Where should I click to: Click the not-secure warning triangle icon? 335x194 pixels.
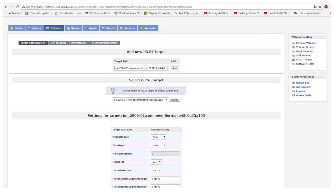(x=24, y=7)
